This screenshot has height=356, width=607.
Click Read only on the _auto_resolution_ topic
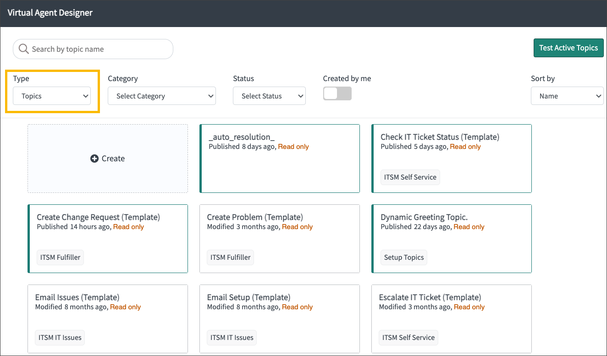click(293, 146)
